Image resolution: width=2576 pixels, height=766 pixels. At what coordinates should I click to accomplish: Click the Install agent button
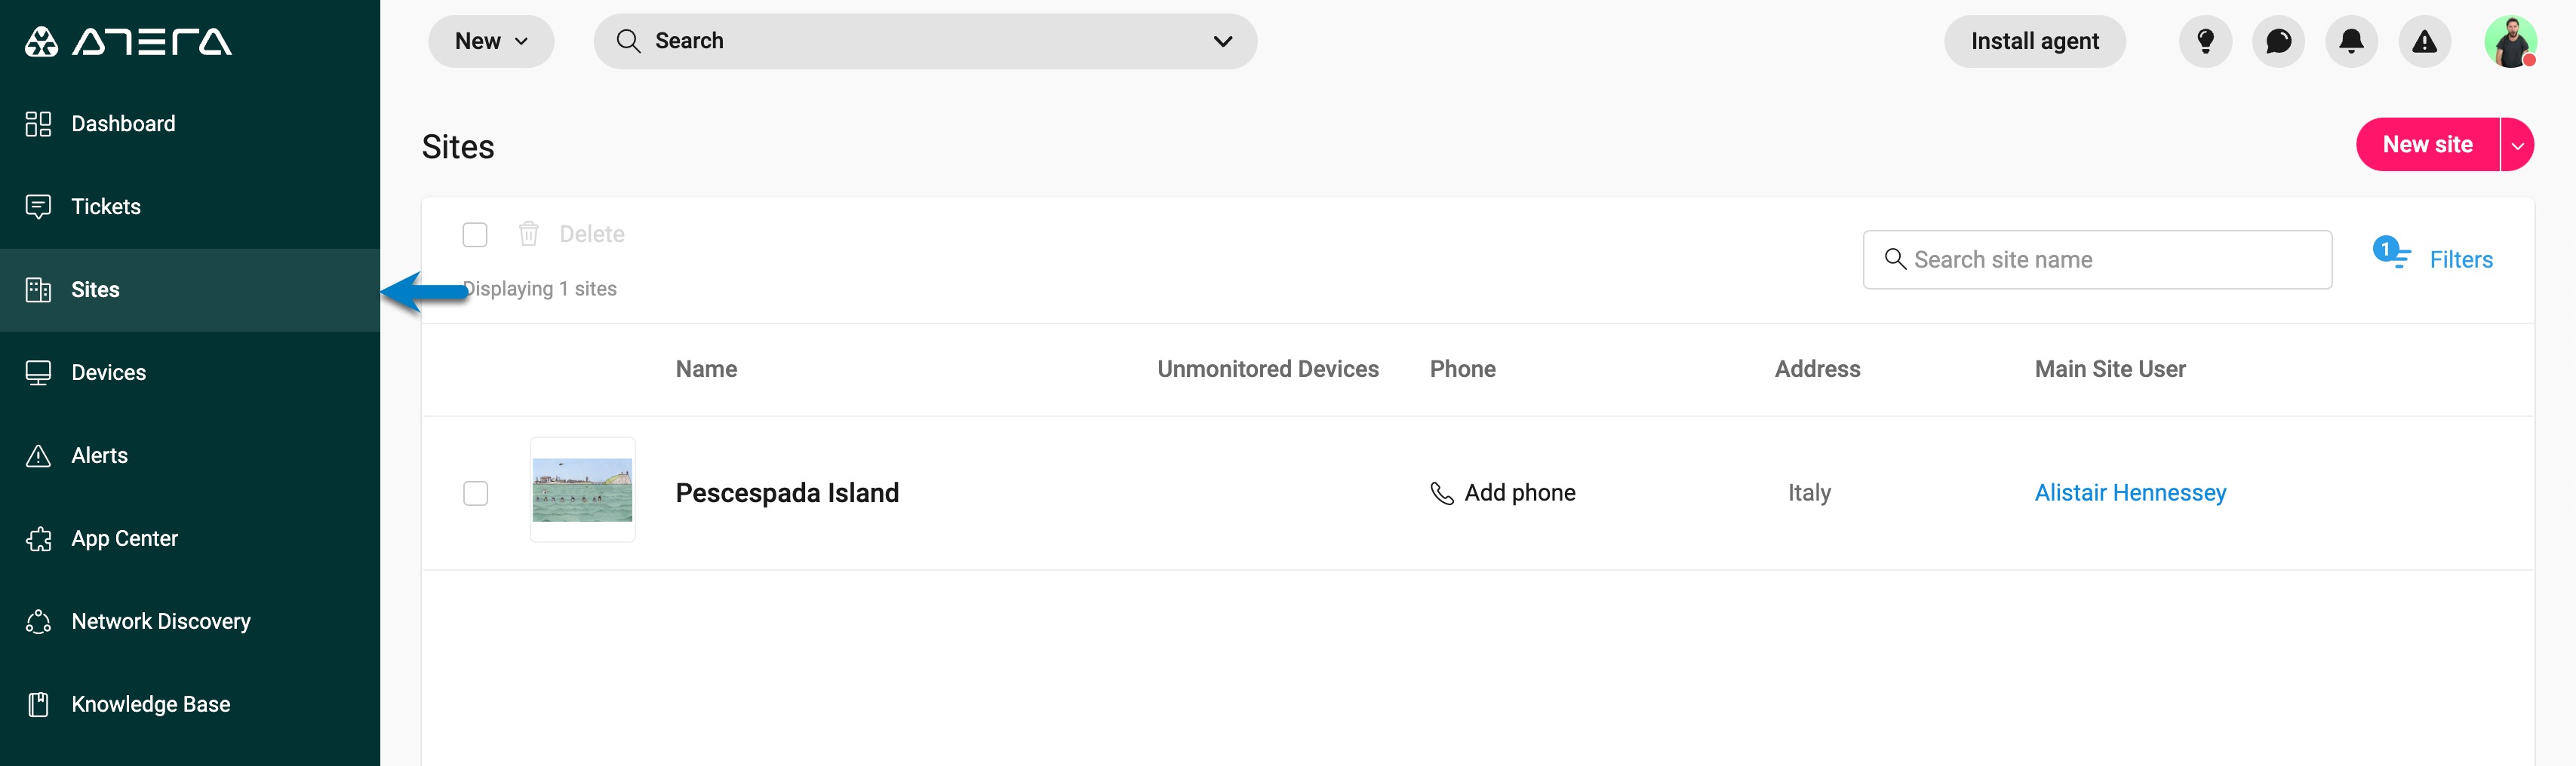tap(2034, 41)
